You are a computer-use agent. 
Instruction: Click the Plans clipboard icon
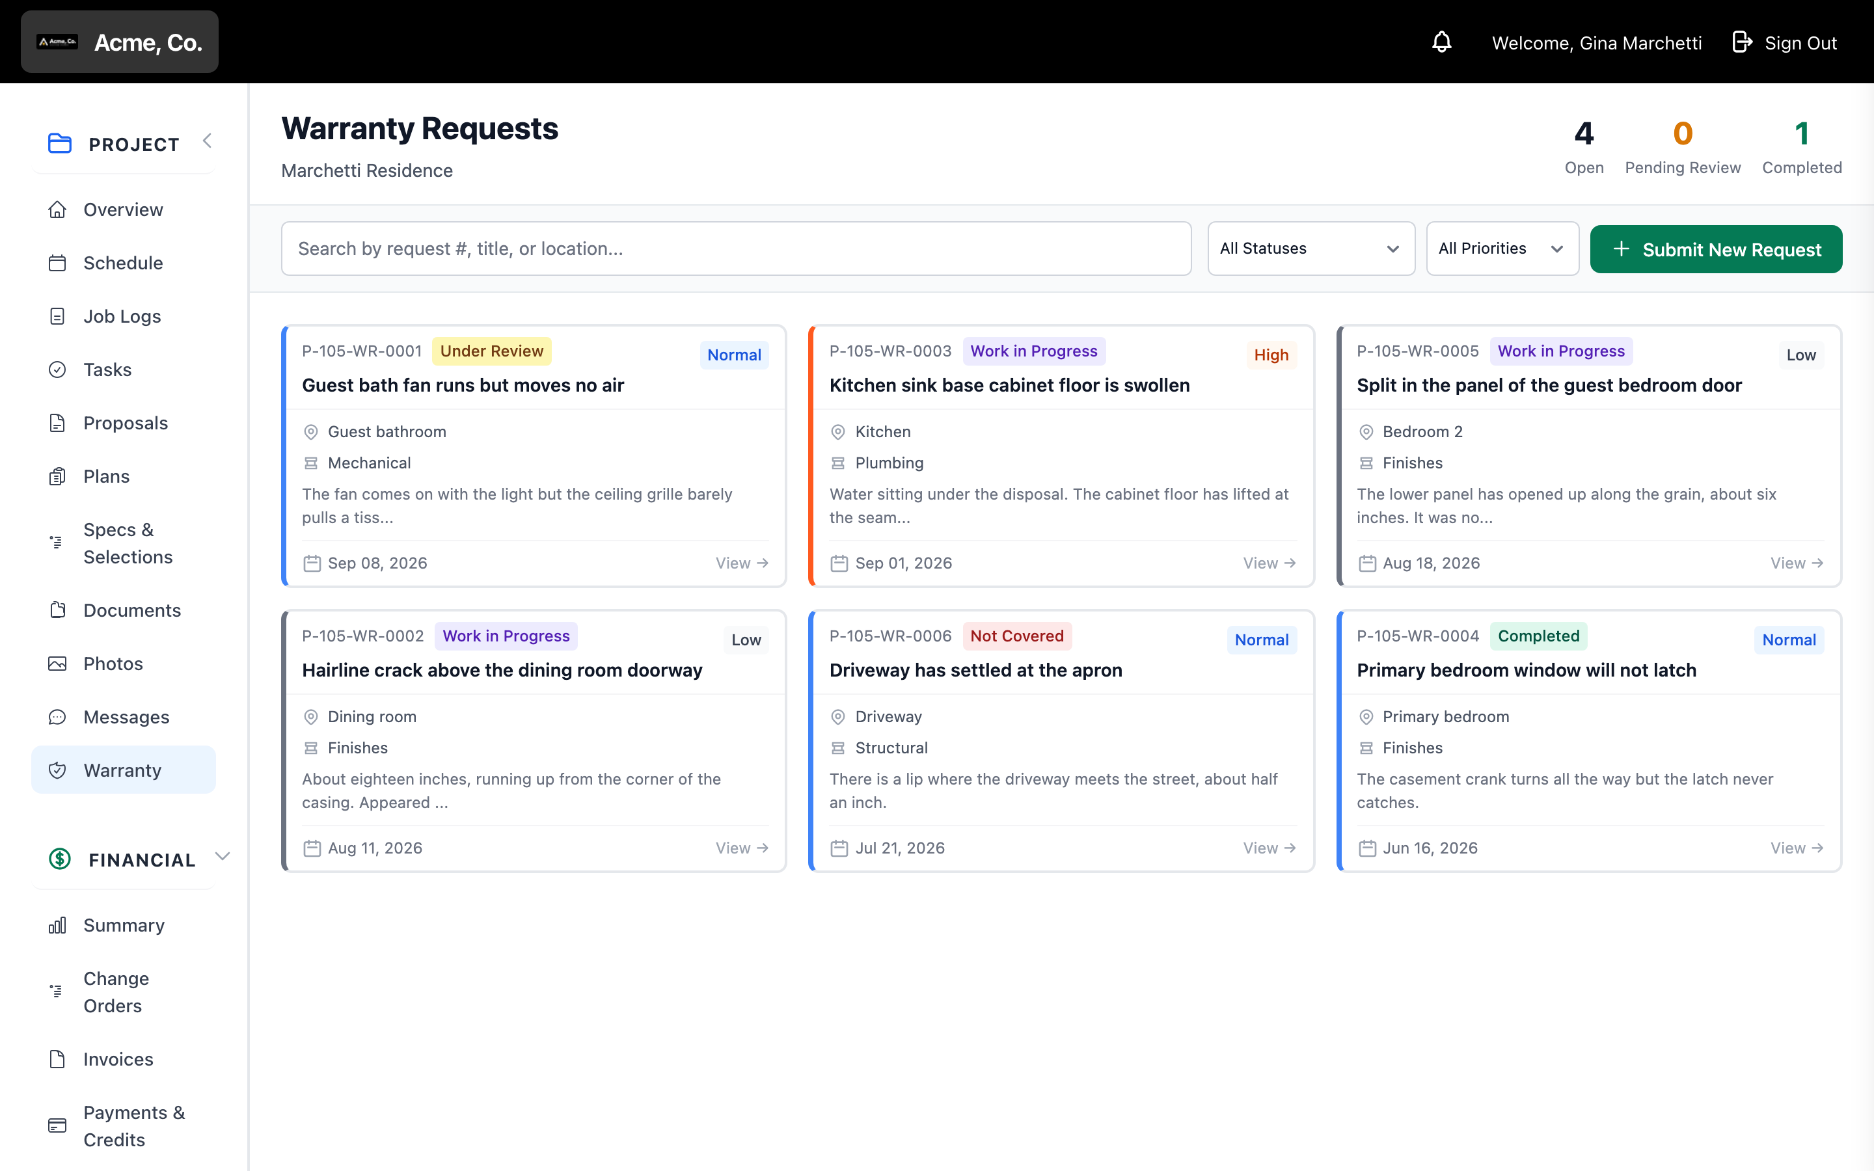point(57,476)
